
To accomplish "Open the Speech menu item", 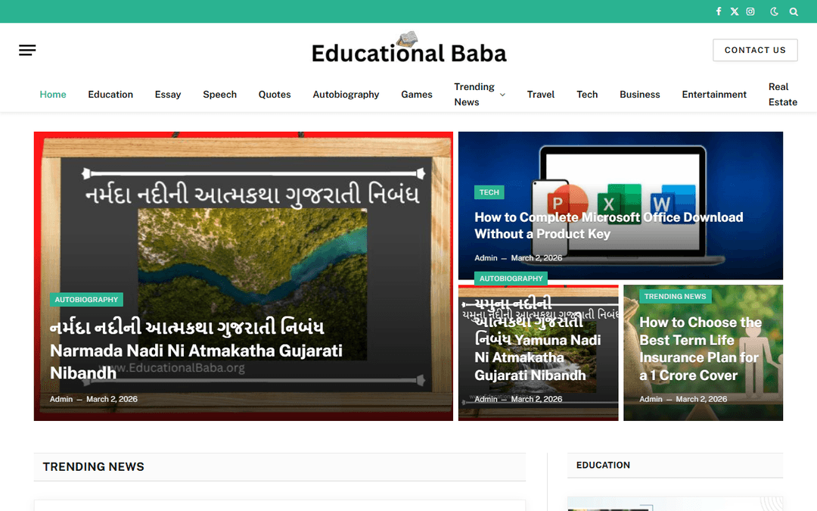I will click(x=219, y=95).
